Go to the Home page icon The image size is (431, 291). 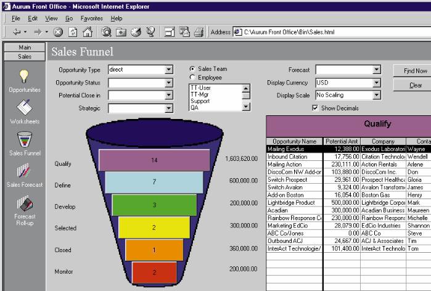pyautogui.click(x=88, y=32)
